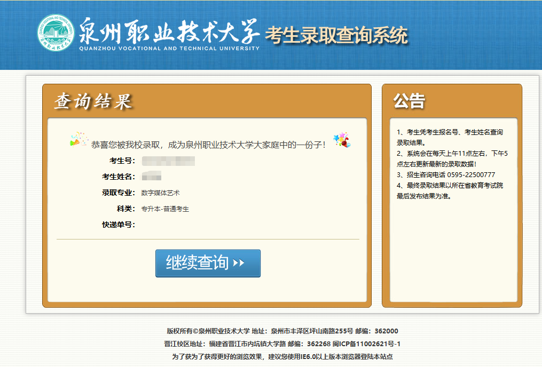Click the party popper icon left of congratulation
The width and height of the screenshot is (542, 367).
pyautogui.click(x=79, y=139)
